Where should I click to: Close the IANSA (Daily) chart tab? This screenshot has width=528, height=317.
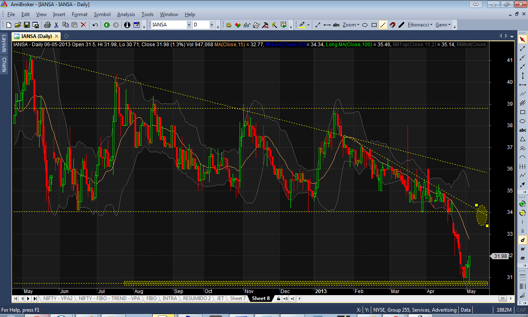57,36
